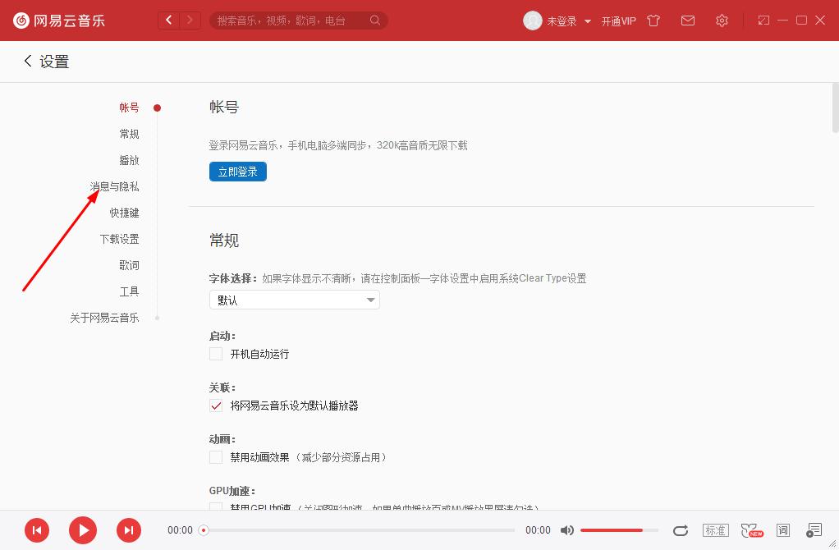Image resolution: width=839 pixels, height=550 pixels.
Task: Click the 标准 audio quality icon
Action: [x=715, y=530]
